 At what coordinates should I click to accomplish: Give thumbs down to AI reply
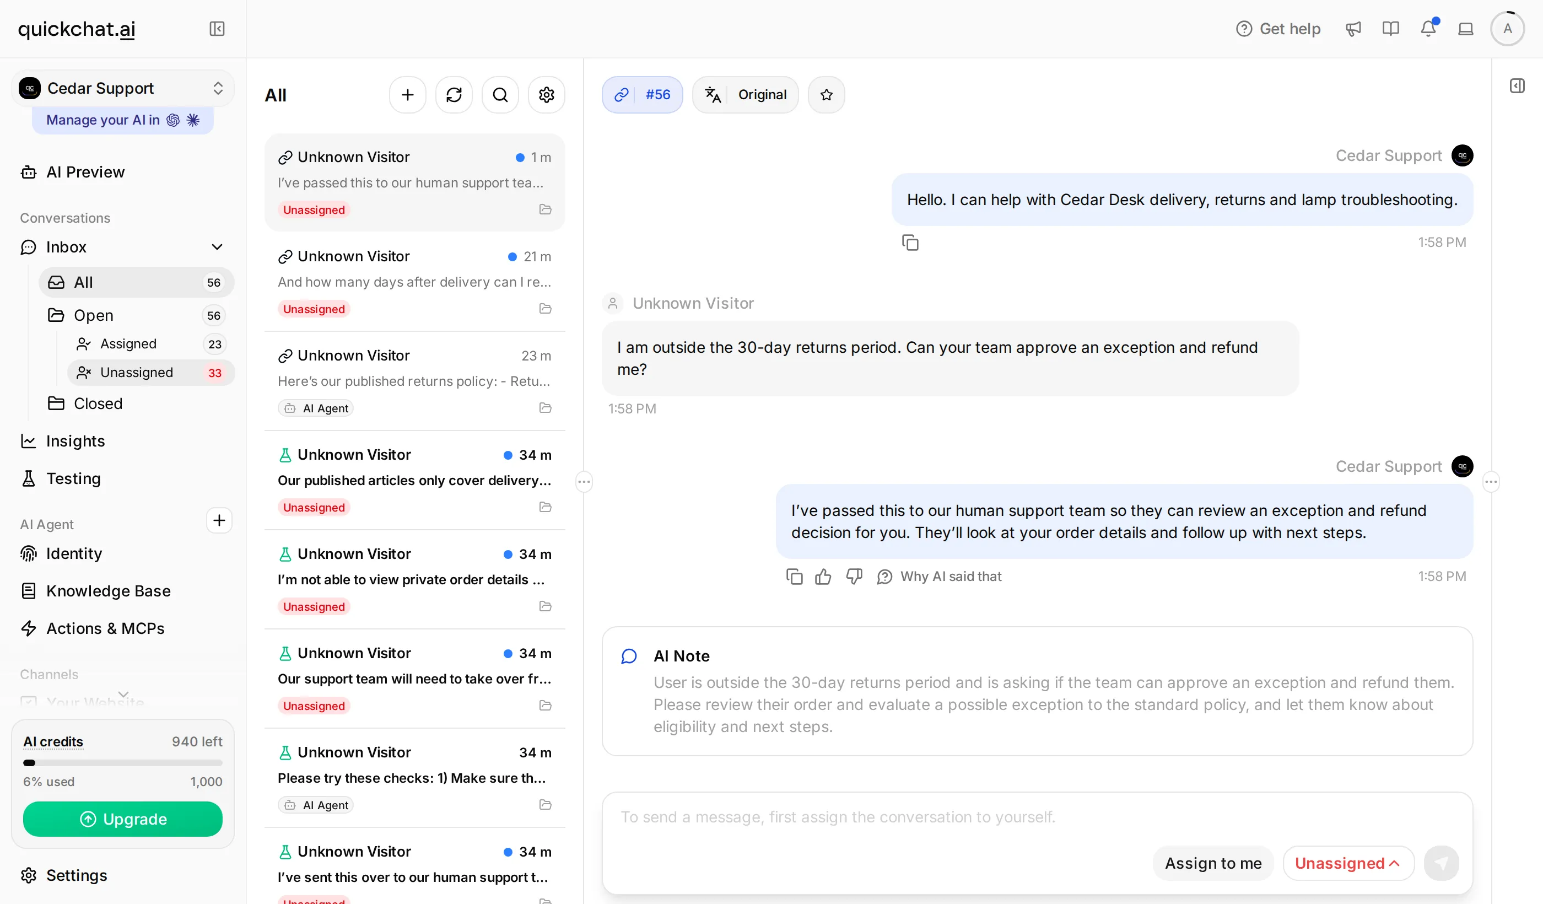click(854, 577)
